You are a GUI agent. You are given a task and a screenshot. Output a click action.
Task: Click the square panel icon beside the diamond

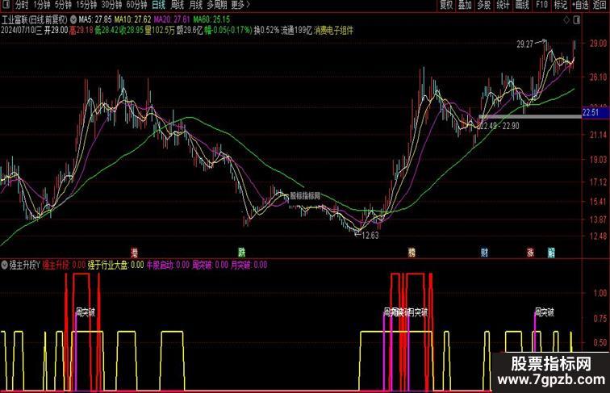click(x=577, y=19)
